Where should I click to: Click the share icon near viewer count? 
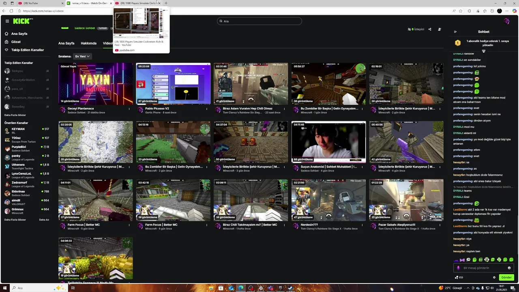click(x=430, y=29)
